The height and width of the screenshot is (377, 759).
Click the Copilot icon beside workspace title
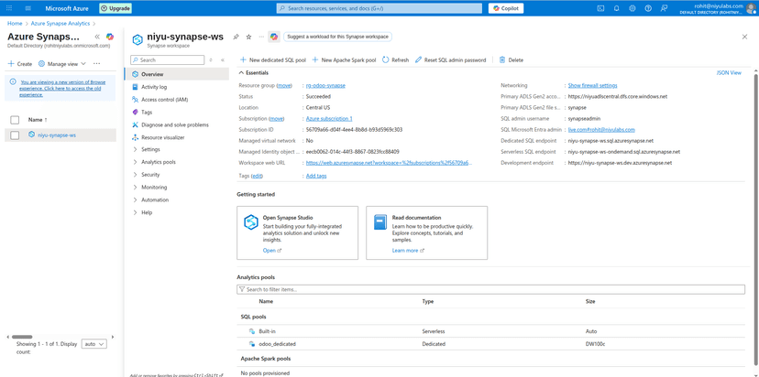(x=274, y=37)
